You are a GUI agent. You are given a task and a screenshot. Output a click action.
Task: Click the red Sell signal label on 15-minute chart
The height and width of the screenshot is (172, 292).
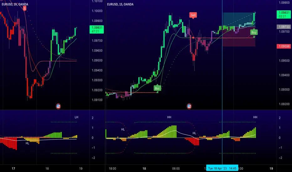pos(193,15)
